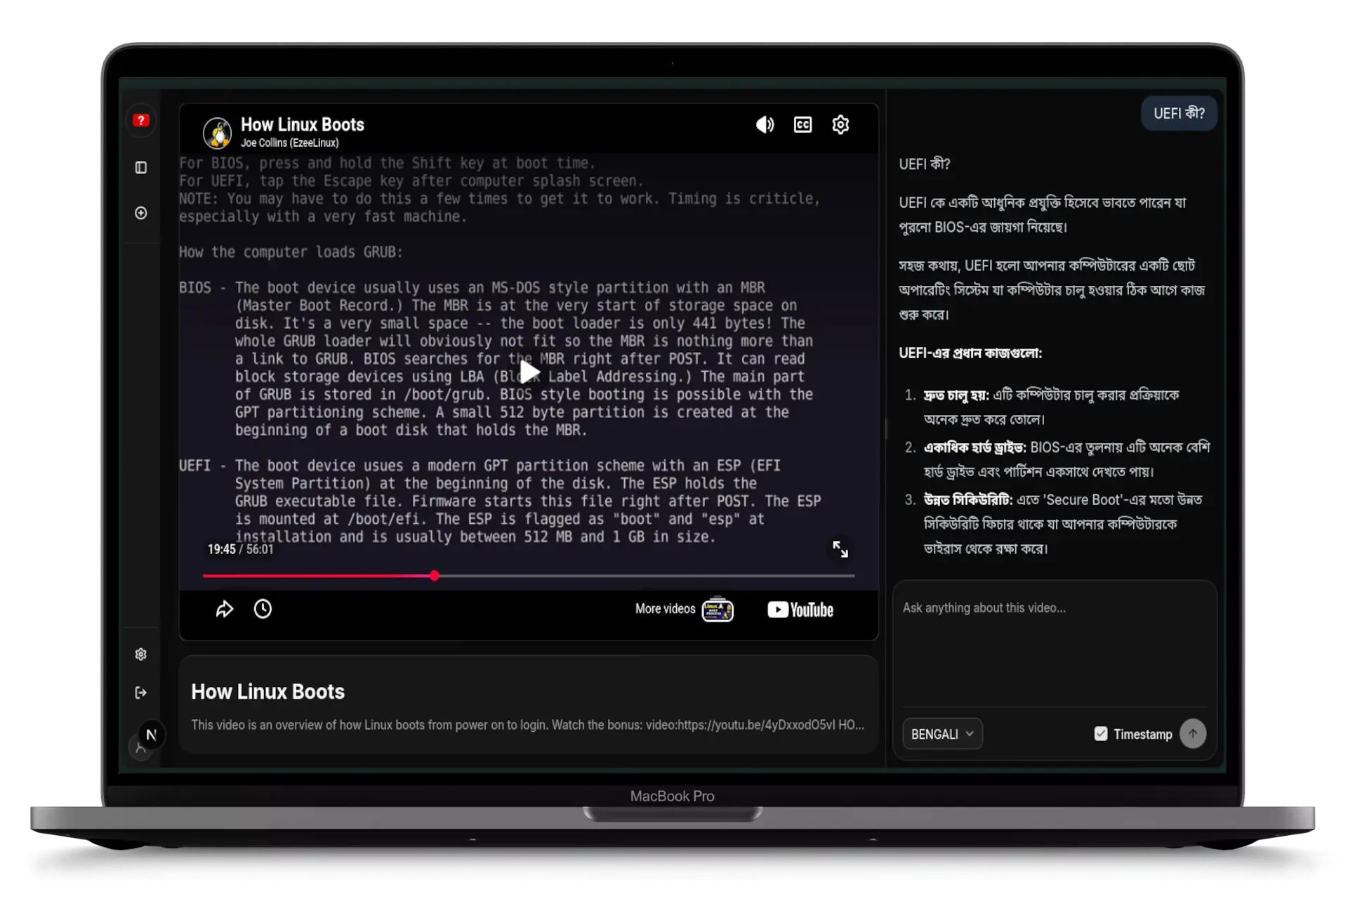The width and height of the screenshot is (1348, 899).
Task: Toggle closed captions CC button
Action: pyautogui.click(x=802, y=125)
